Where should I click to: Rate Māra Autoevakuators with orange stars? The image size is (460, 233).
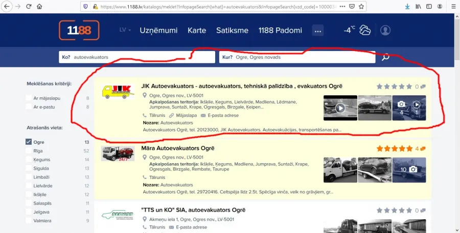coord(394,148)
